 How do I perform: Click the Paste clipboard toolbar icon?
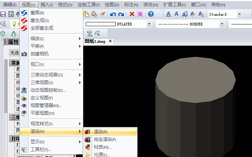point(86,14)
